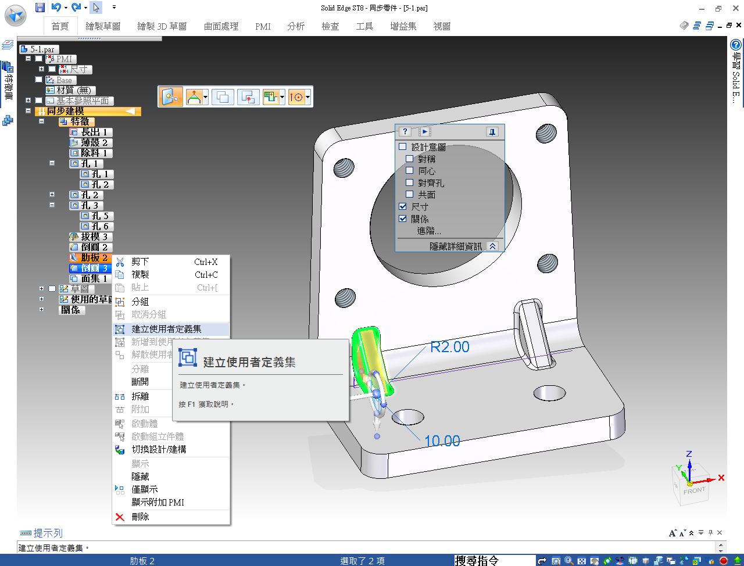
Task: Click the 搜尋指令 search field
Action: point(494,561)
